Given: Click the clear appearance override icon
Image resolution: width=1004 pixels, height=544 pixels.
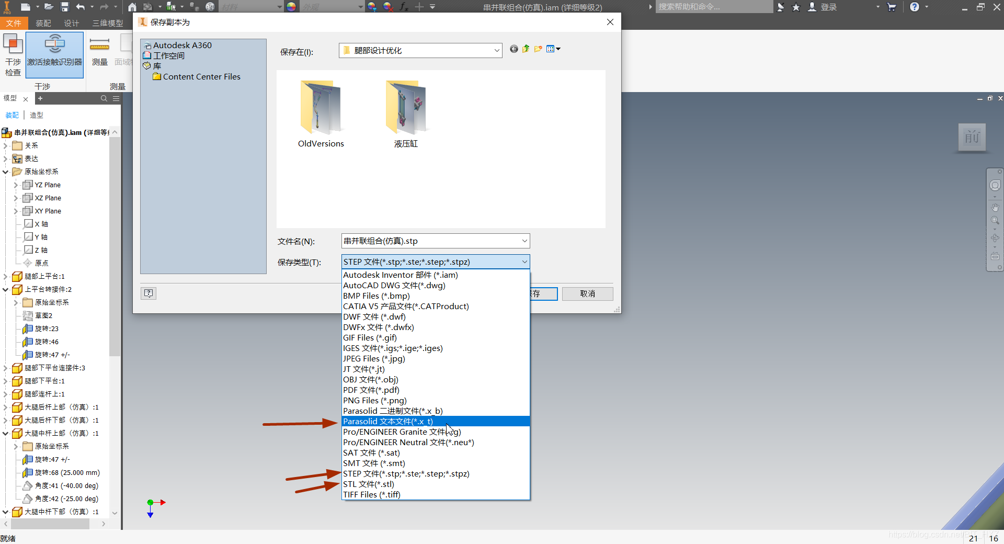Looking at the screenshot, I should coord(387,7).
